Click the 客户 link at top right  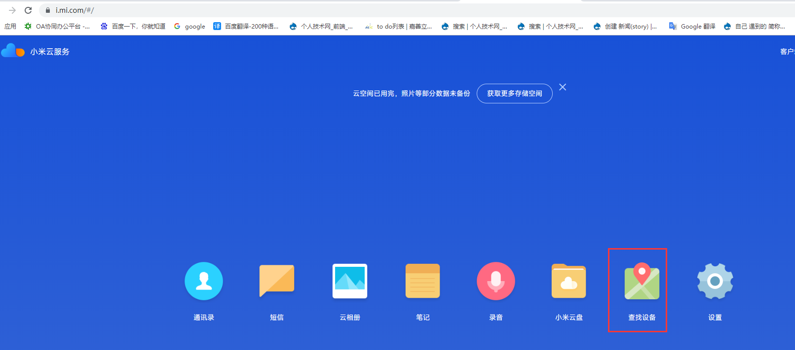pos(788,52)
